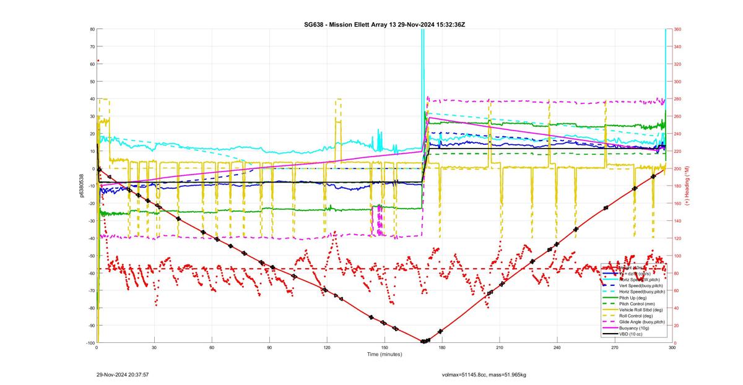Select the '(+) Heading (°M)' right axis label
The width and height of the screenshot is (743, 385).
click(686, 186)
